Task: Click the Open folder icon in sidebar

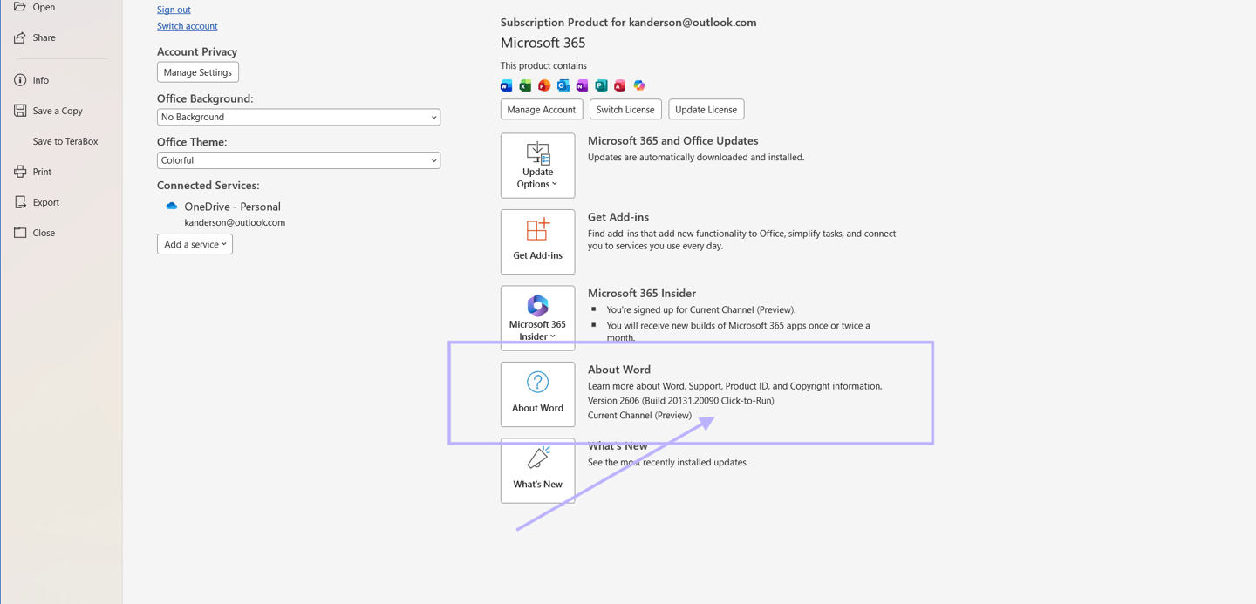Action: (20, 7)
